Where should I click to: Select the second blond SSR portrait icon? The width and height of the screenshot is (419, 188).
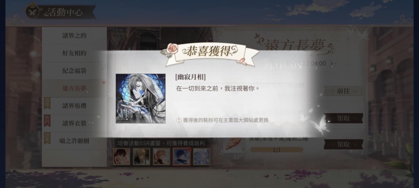tap(142, 157)
